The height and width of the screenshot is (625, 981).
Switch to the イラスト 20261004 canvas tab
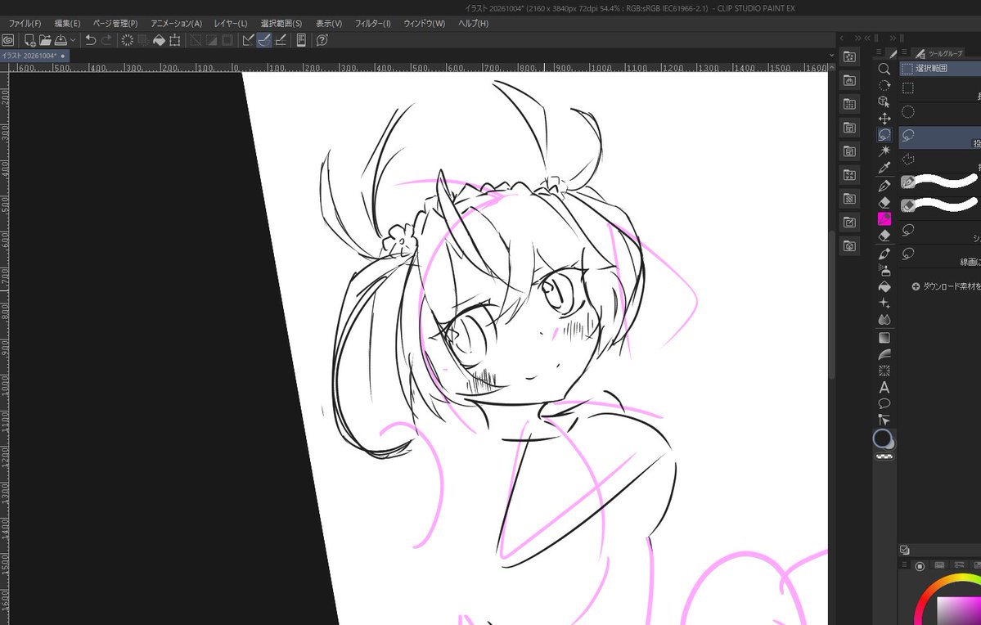click(x=34, y=56)
